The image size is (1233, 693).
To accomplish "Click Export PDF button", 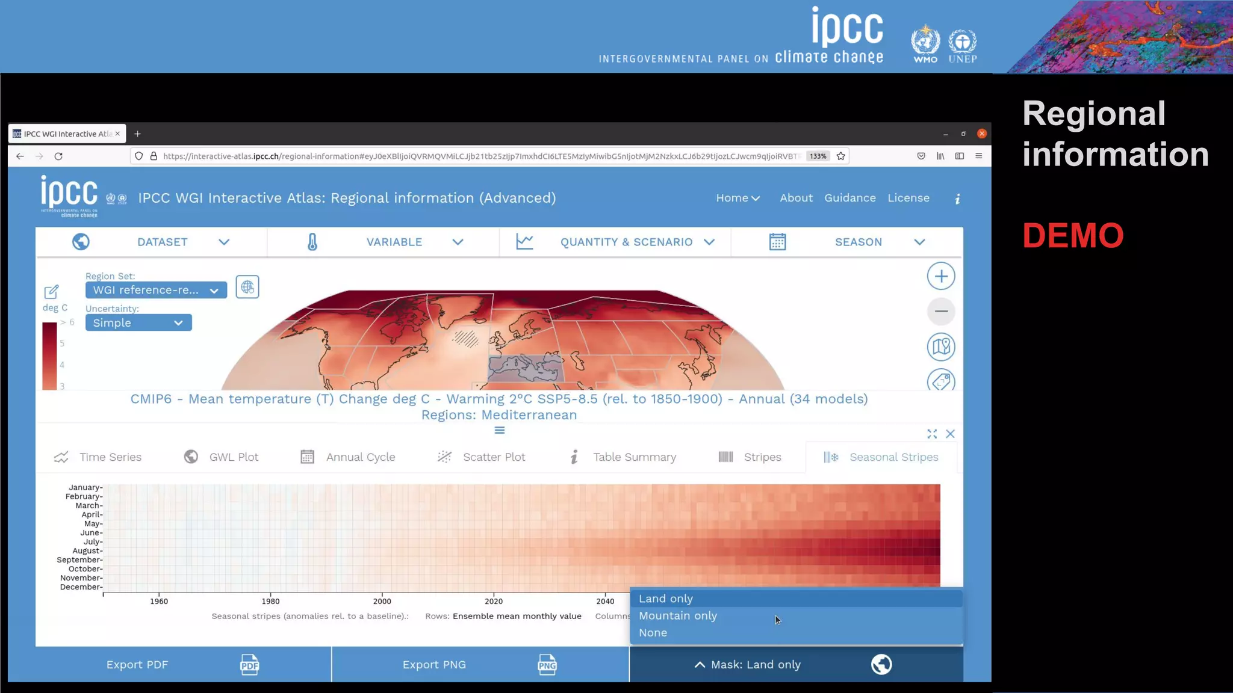I will click(183, 665).
